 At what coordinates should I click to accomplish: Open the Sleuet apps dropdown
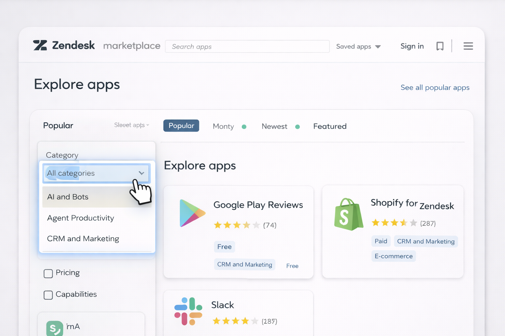(x=132, y=125)
